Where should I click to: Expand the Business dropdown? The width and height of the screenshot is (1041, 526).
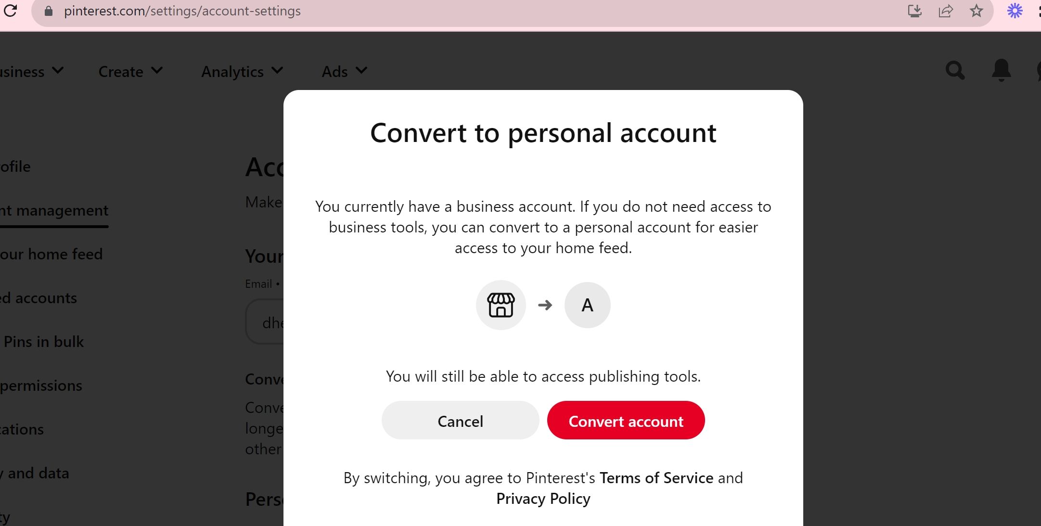[32, 71]
